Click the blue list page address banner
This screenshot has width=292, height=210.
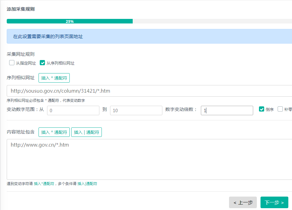[149, 37]
